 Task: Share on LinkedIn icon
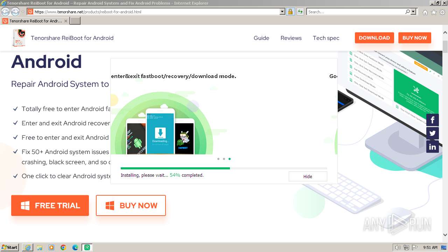click(433, 147)
